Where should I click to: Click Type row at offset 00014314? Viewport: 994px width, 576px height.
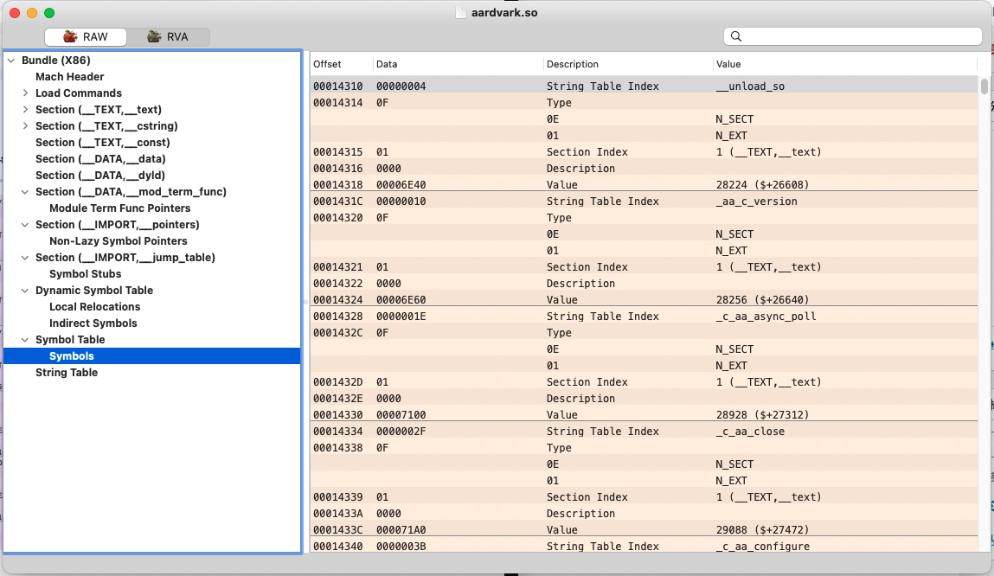click(x=644, y=103)
